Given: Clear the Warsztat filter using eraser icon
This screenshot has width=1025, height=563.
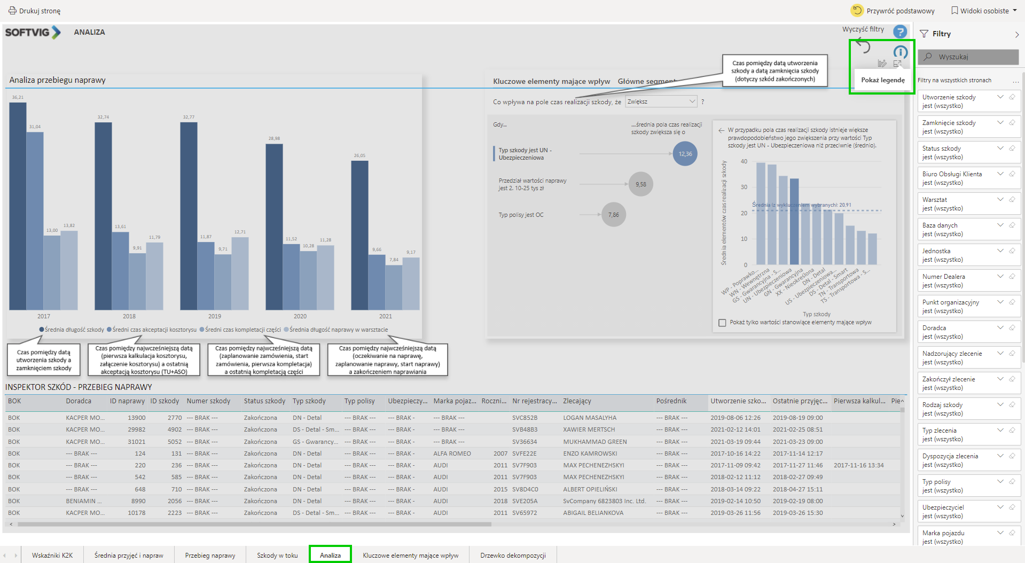Looking at the screenshot, I should point(1012,200).
